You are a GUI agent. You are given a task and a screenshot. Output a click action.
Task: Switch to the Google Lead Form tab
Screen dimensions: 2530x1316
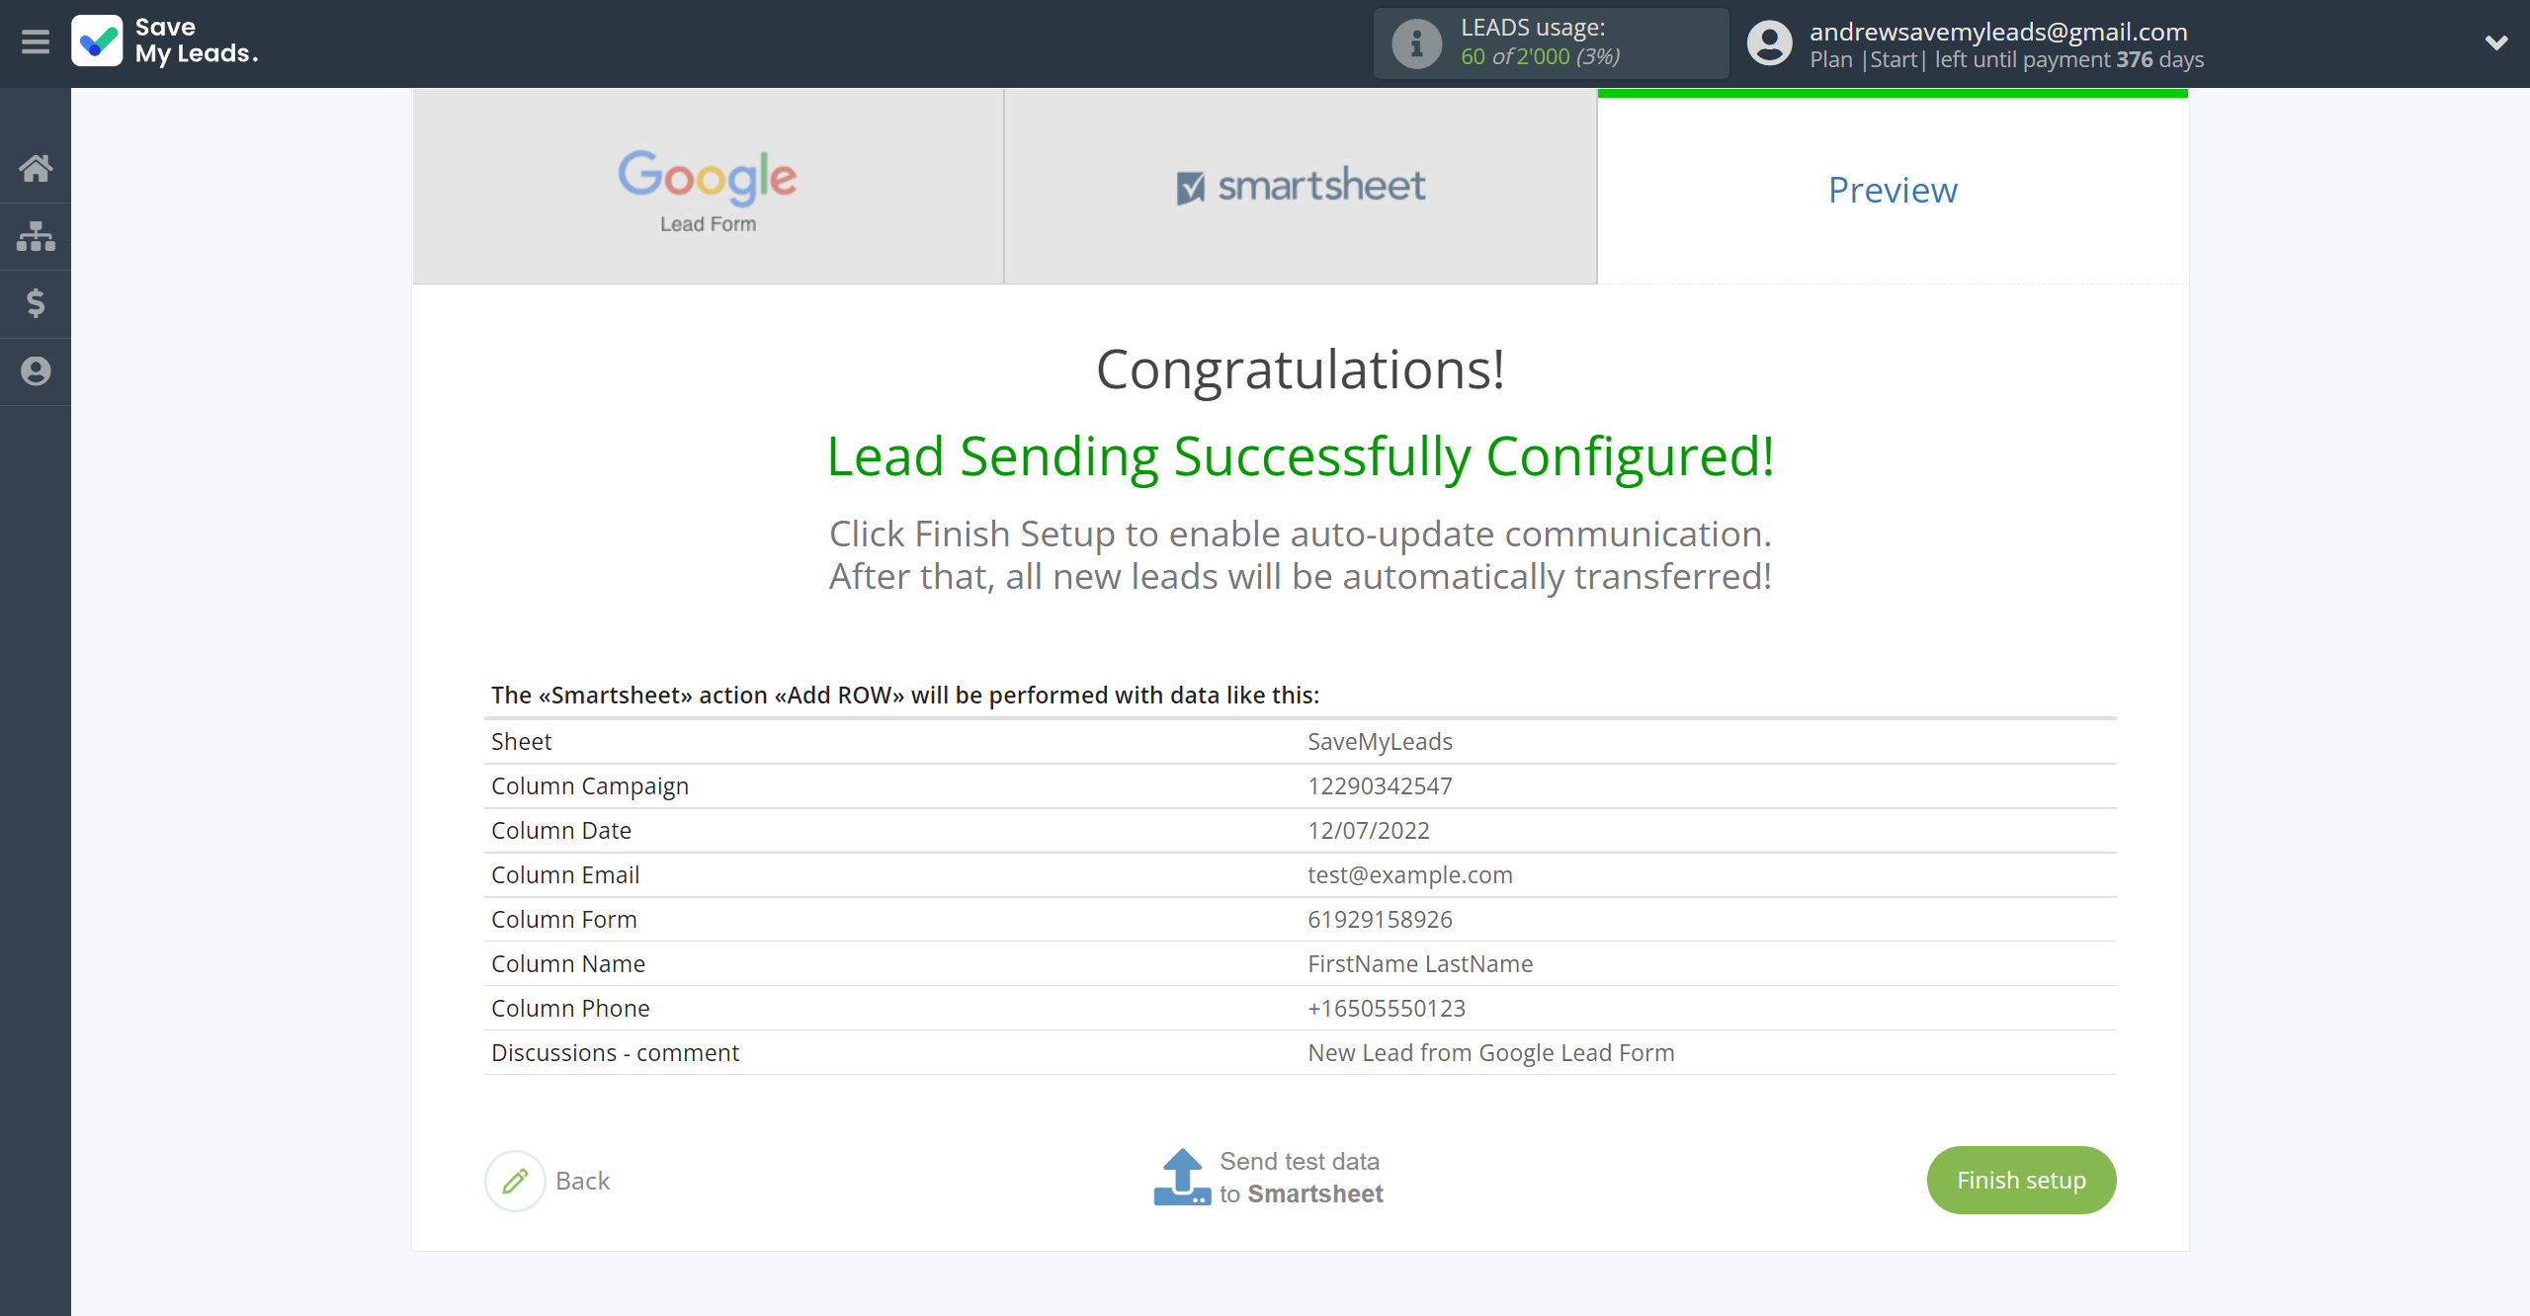(x=708, y=187)
